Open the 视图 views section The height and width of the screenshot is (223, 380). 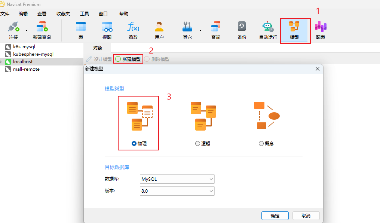pos(107,30)
